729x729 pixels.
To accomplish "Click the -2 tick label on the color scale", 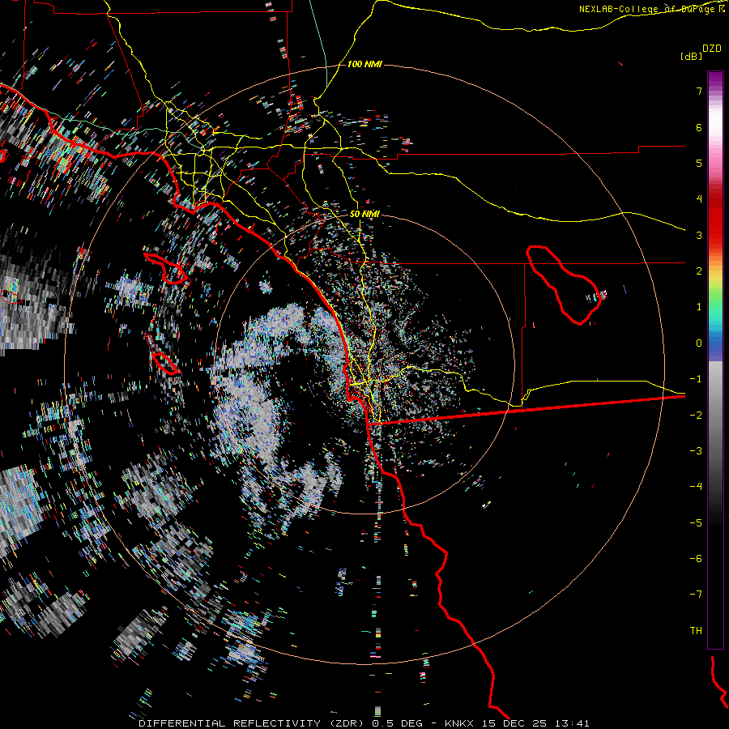I will click(x=696, y=416).
